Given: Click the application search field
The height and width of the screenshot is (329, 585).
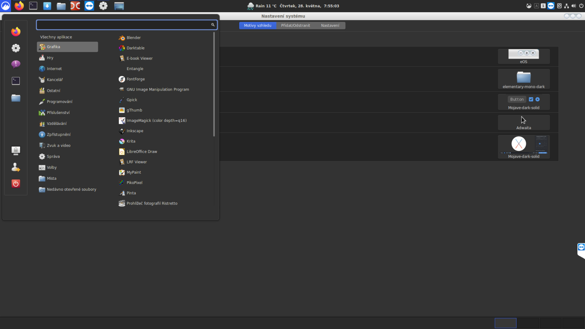Looking at the screenshot, I should (127, 24).
